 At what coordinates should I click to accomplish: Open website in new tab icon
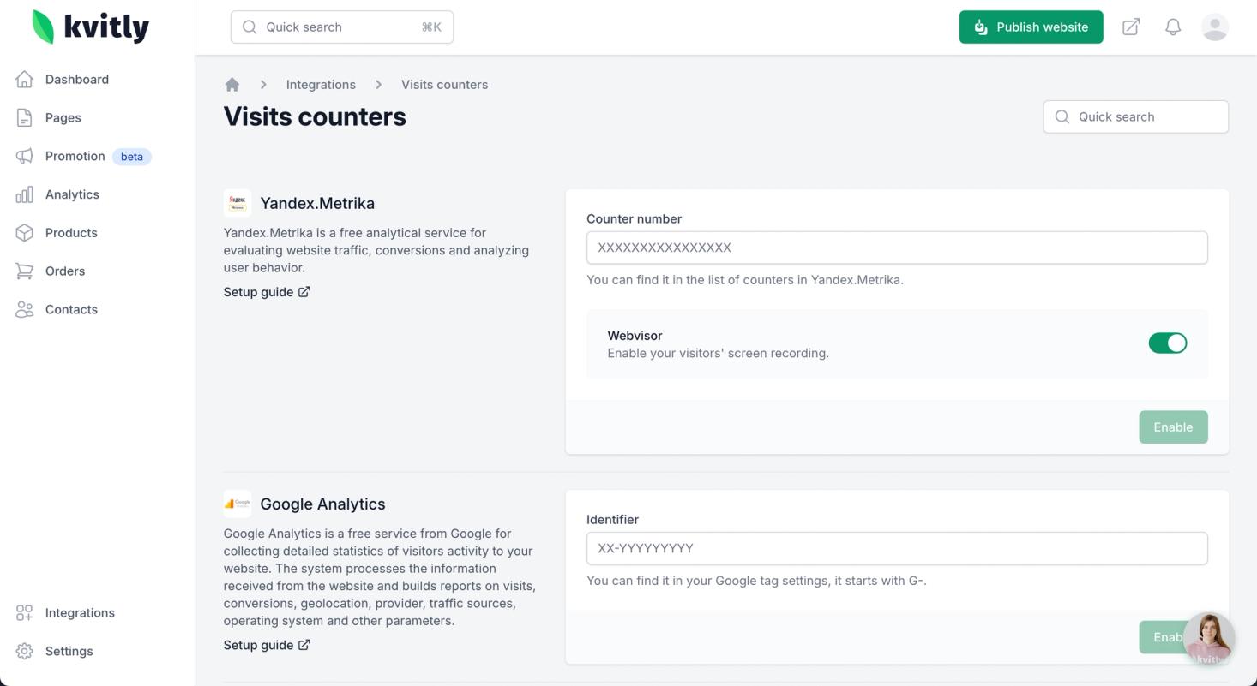click(1132, 27)
